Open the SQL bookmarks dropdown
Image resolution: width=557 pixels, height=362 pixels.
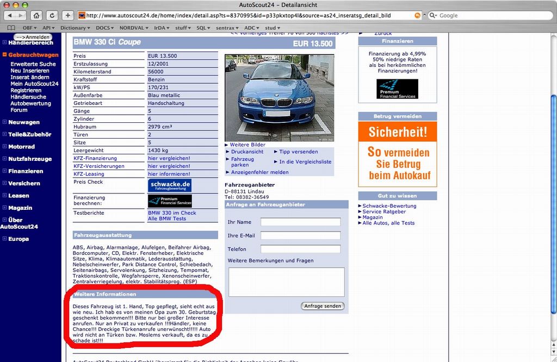[x=203, y=28]
